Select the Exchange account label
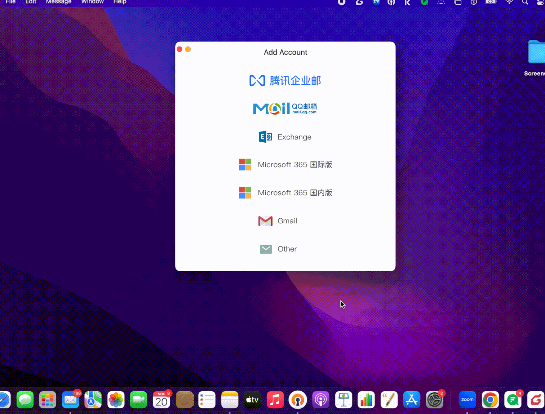Image resolution: width=545 pixels, height=414 pixels. pyautogui.click(x=294, y=137)
